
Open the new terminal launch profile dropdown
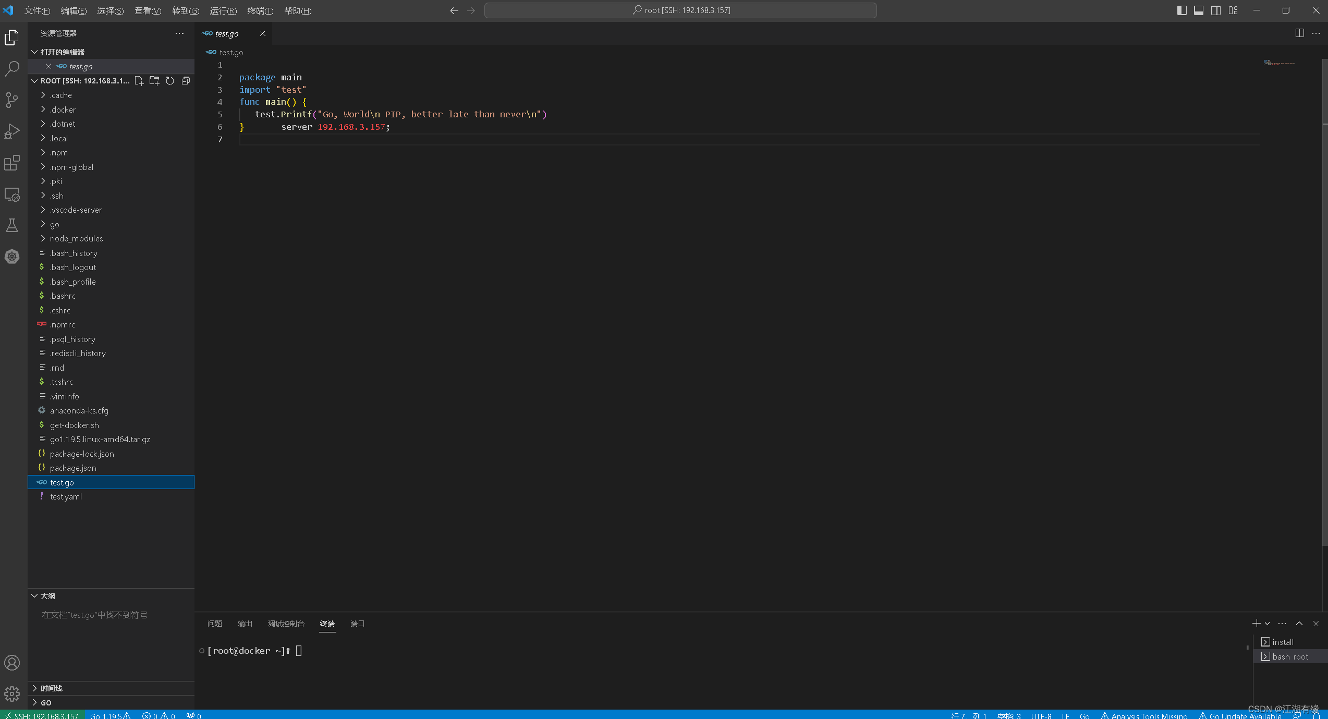(x=1268, y=624)
